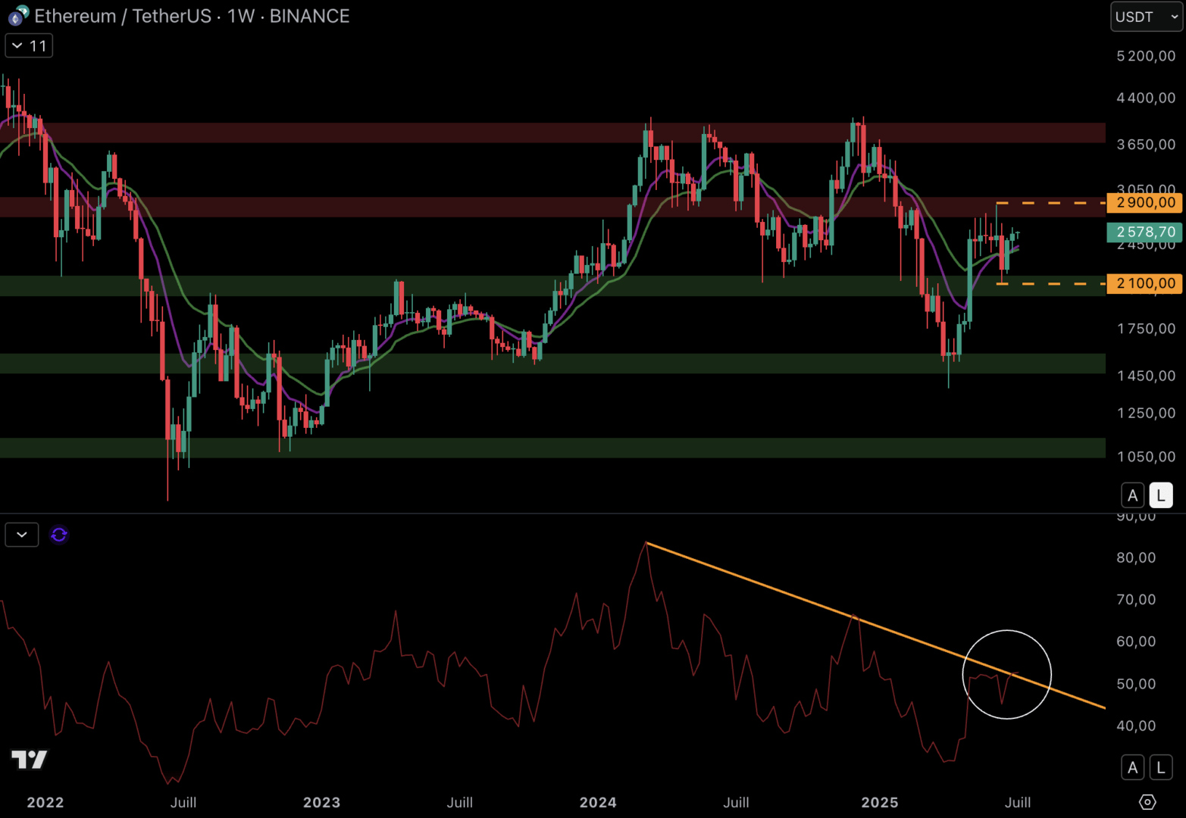Select the 2 900,00 orange price label
The height and width of the screenshot is (818, 1186).
coord(1144,202)
